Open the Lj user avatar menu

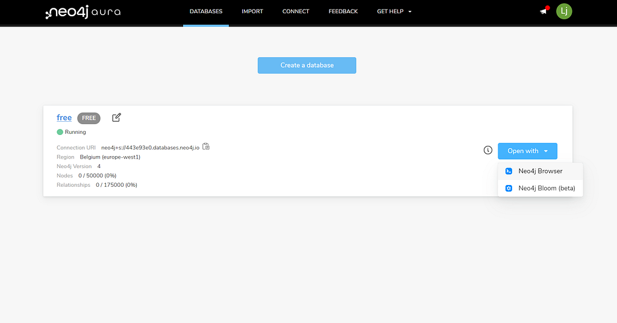564,11
